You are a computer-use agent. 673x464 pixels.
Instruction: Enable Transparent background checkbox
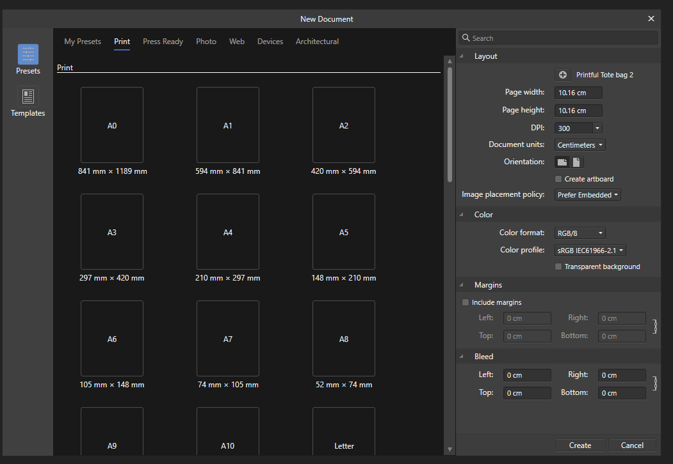pos(558,267)
